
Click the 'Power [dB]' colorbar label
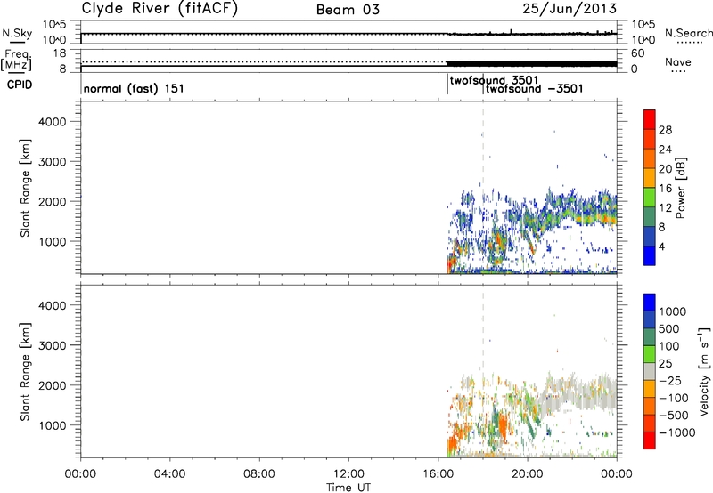(x=680, y=188)
